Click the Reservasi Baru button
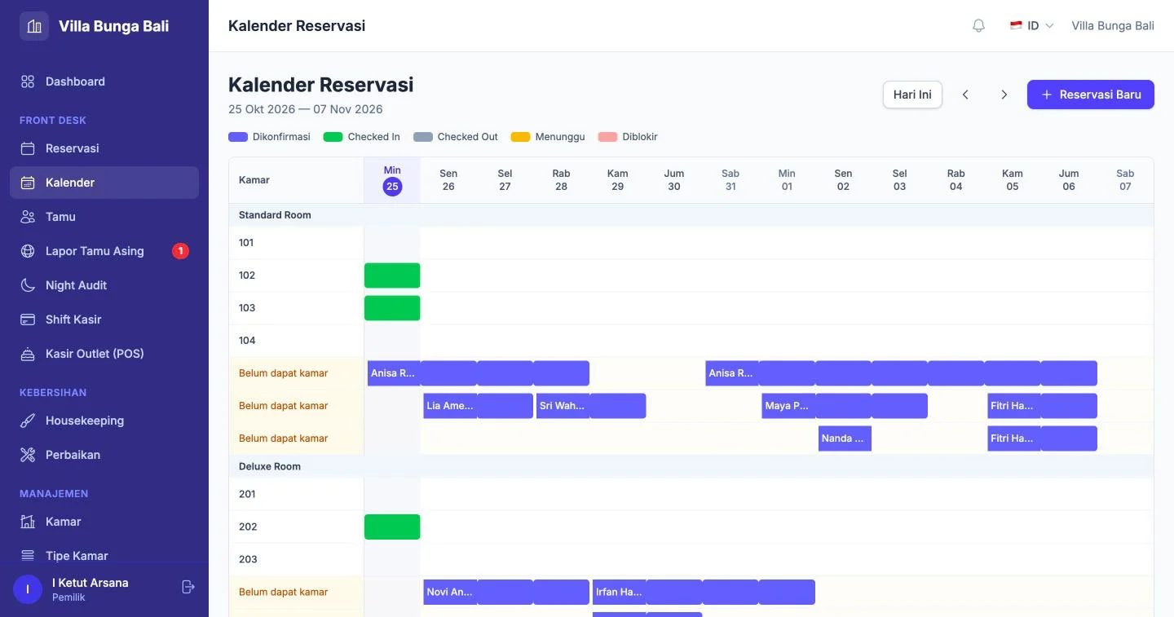Image resolution: width=1174 pixels, height=617 pixels. (x=1091, y=95)
